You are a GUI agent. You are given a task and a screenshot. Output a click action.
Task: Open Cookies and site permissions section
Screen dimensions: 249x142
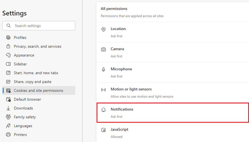point(39,90)
